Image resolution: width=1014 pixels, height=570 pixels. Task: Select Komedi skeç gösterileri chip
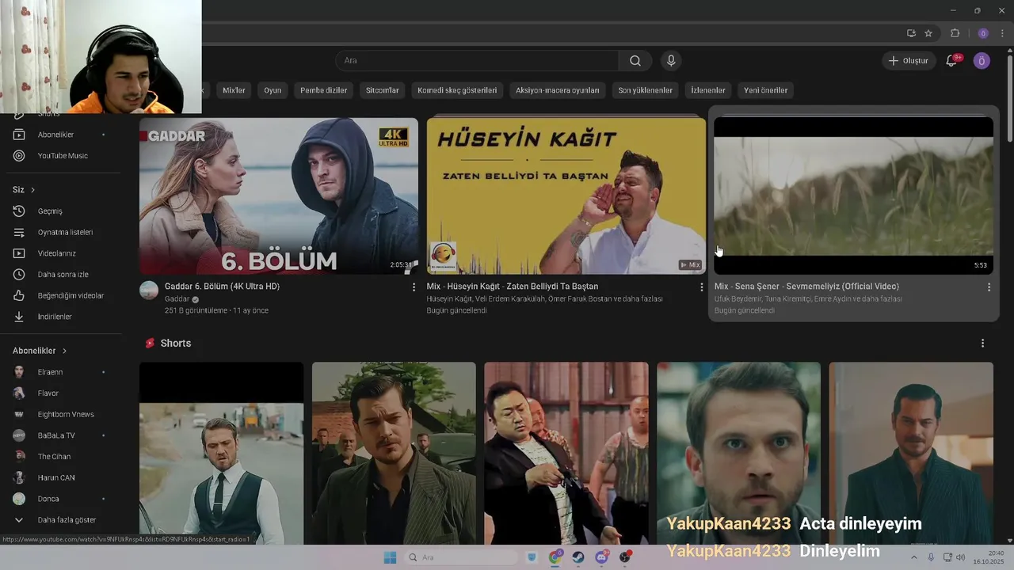point(457,90)
